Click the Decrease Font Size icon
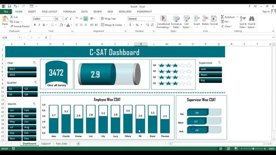 71,19
